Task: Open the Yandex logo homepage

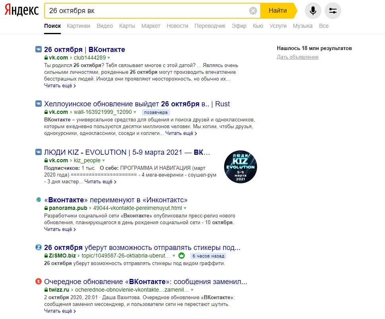Action: tap(21, 10)
